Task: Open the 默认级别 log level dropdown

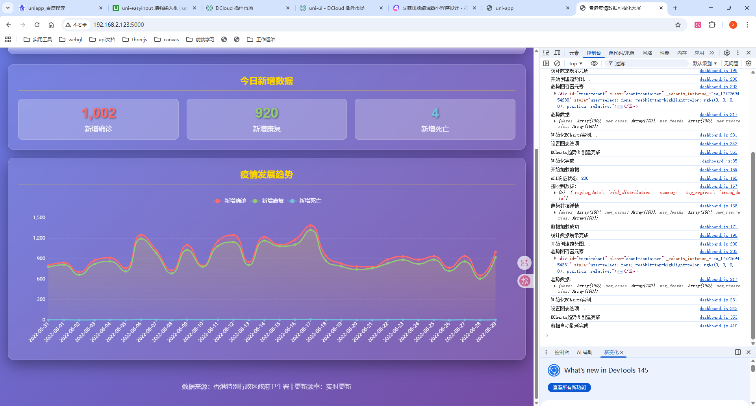Action: click(705, 63)
